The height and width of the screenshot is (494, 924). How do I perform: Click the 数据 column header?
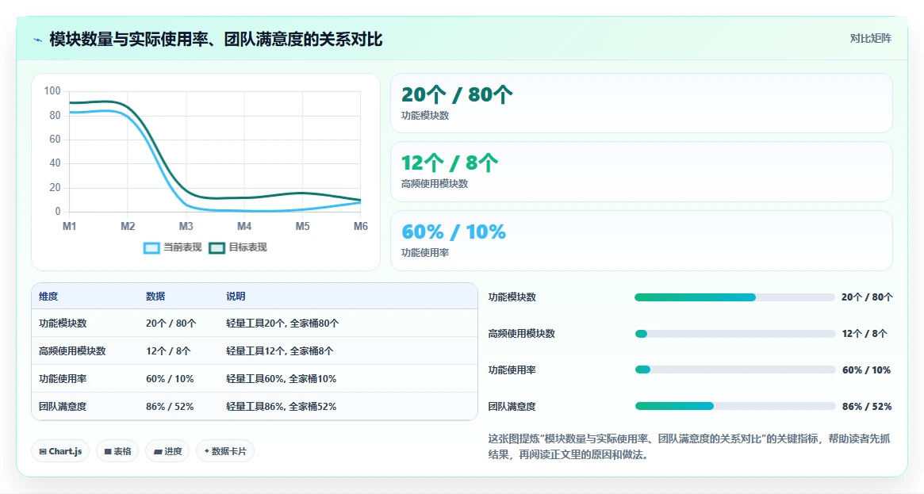(155, 297)
